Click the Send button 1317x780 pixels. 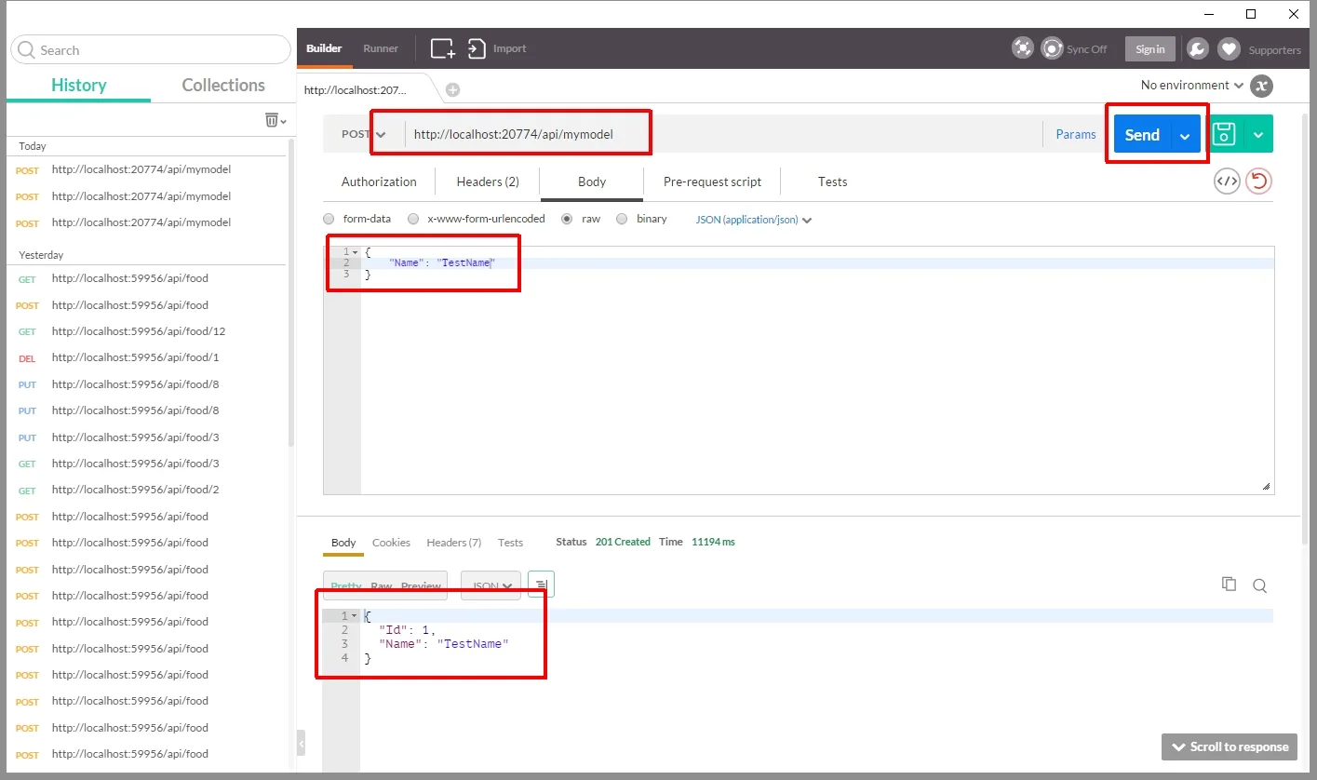(1142, 135)
